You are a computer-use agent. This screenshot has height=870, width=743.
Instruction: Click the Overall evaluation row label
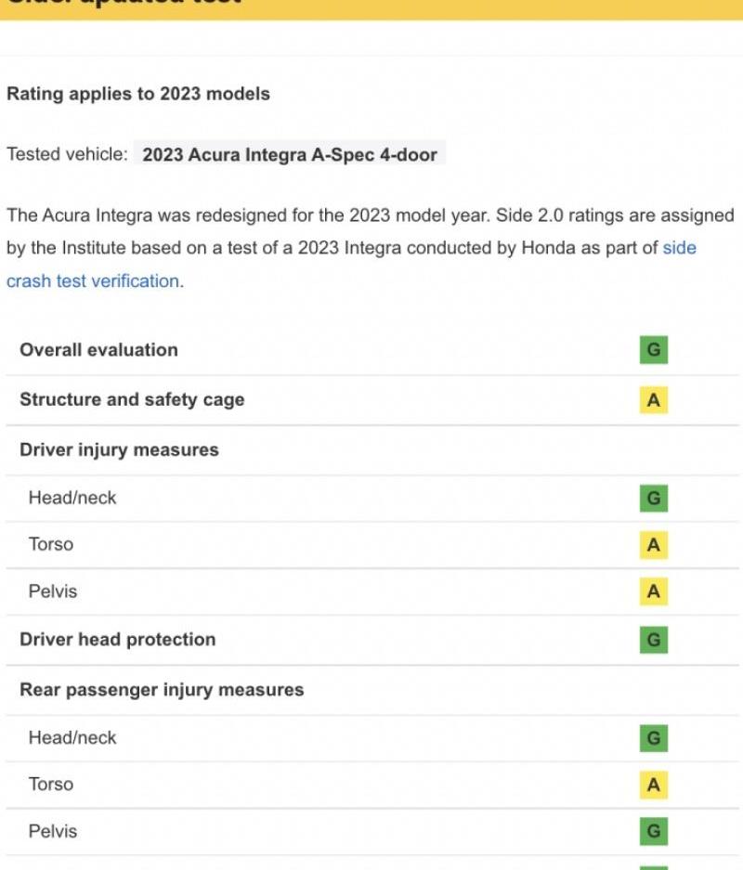point(98,350)
